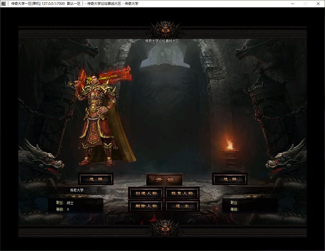Image resolution: width=325 pixels, height=251 pixels.
Task: Click 删除人物 to delete the character
Action: click(146, 206)
